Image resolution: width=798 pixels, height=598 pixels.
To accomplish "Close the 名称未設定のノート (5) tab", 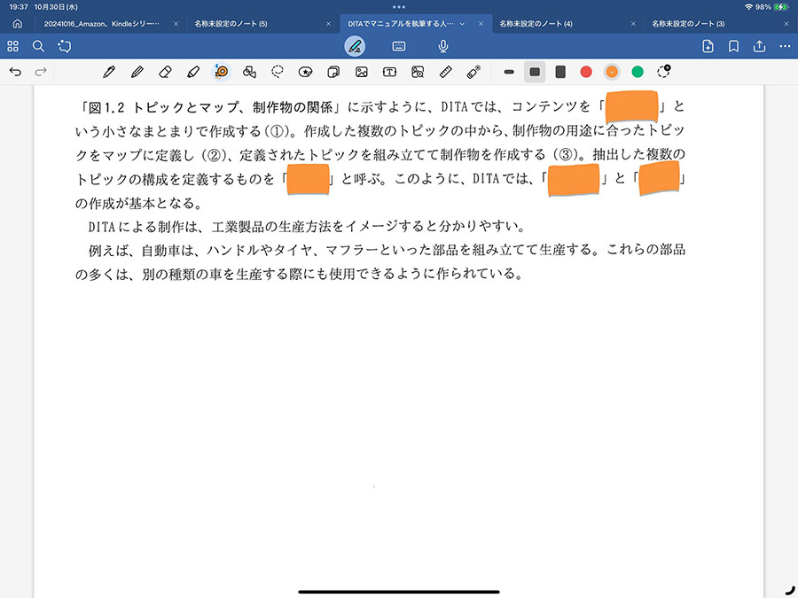I will (x=328, y=24).
